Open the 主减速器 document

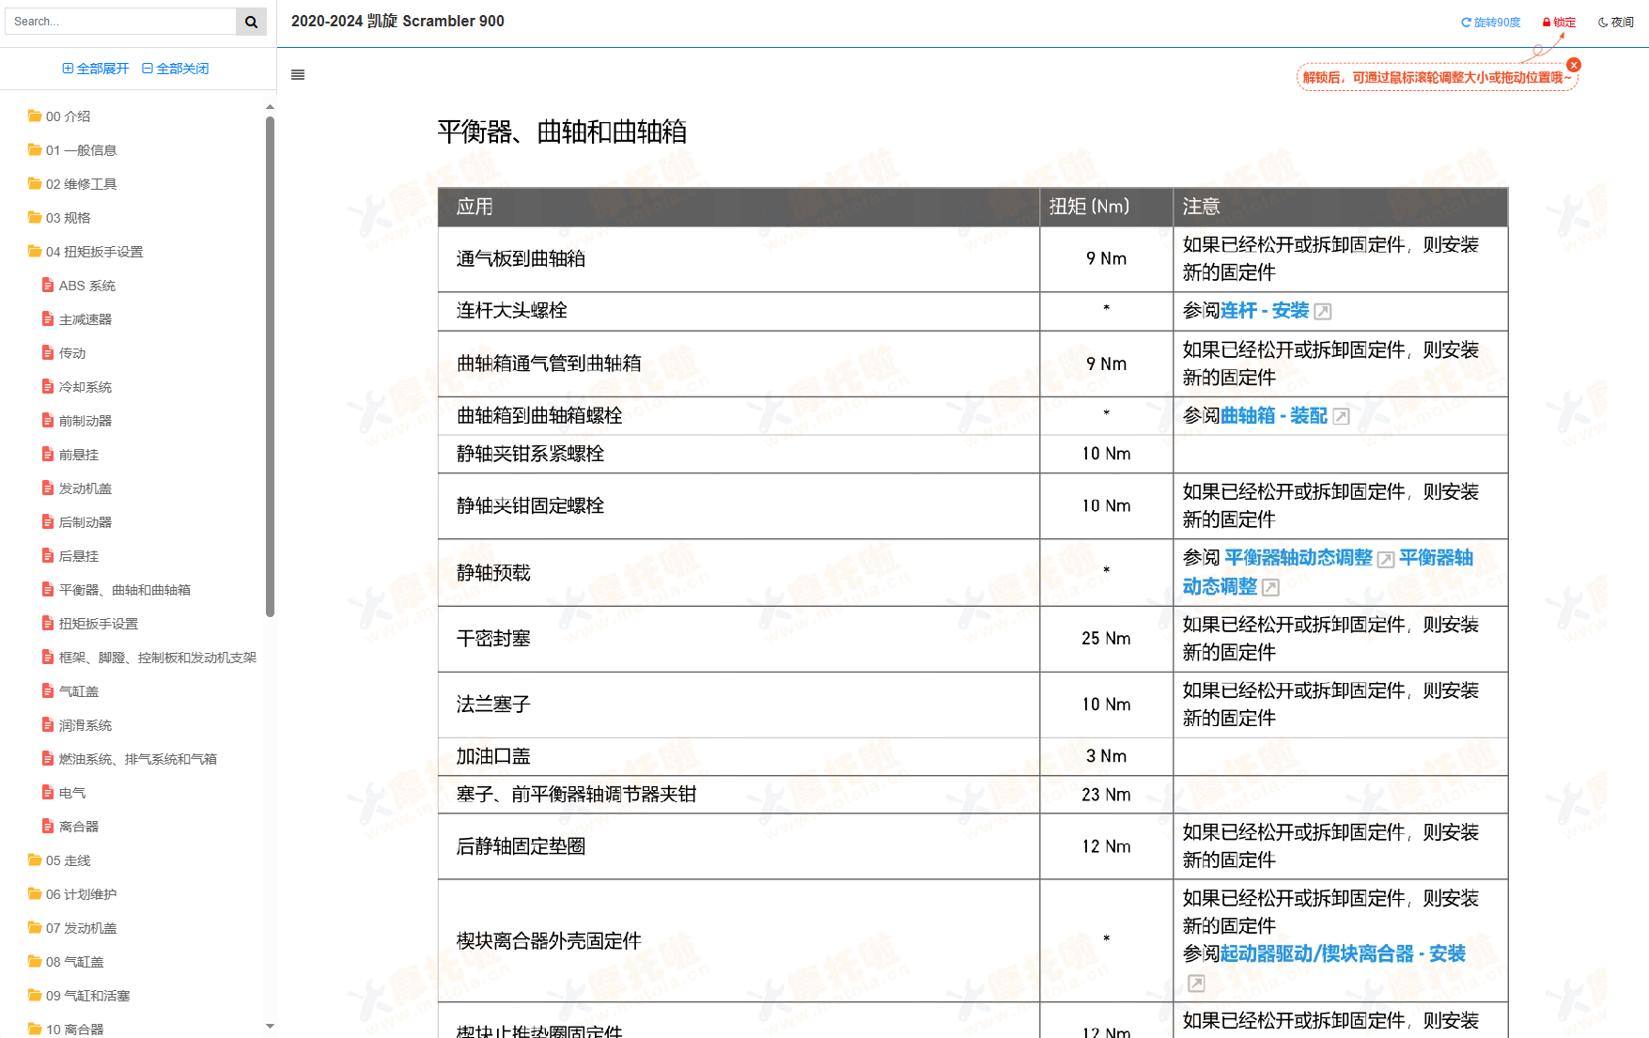coord(77,319)
